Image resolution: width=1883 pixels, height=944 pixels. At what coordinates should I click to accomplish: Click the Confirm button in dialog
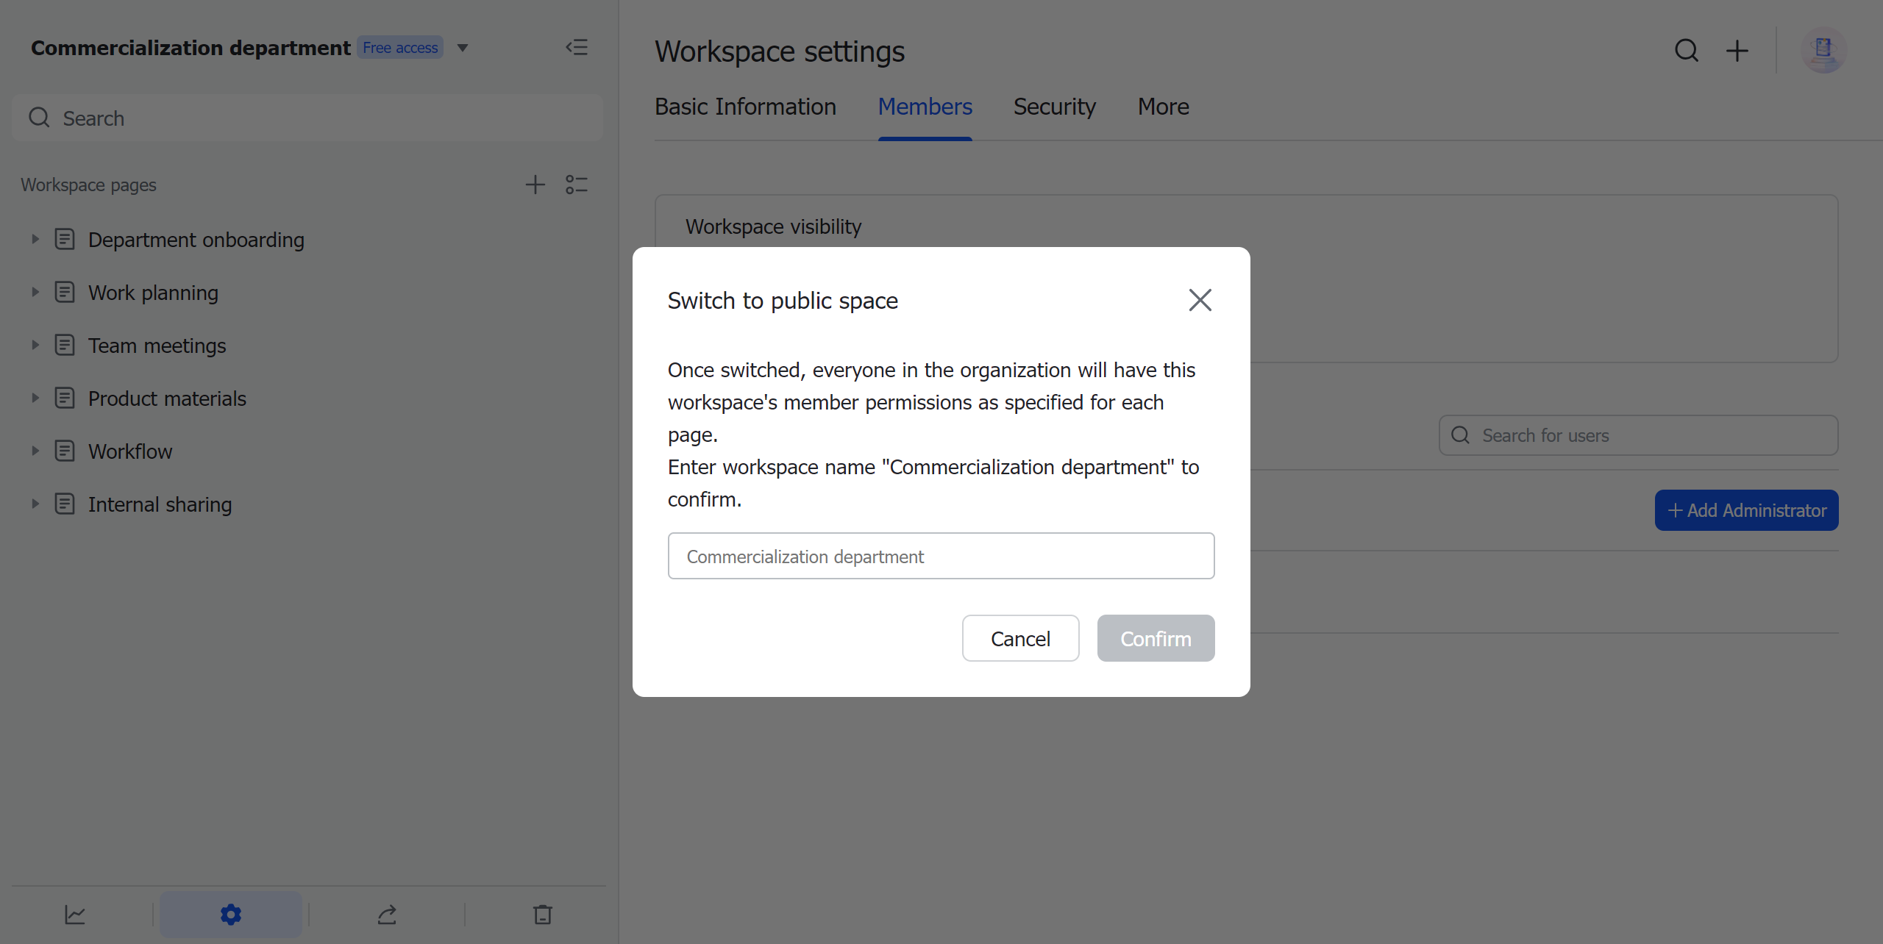point(1156,638)
